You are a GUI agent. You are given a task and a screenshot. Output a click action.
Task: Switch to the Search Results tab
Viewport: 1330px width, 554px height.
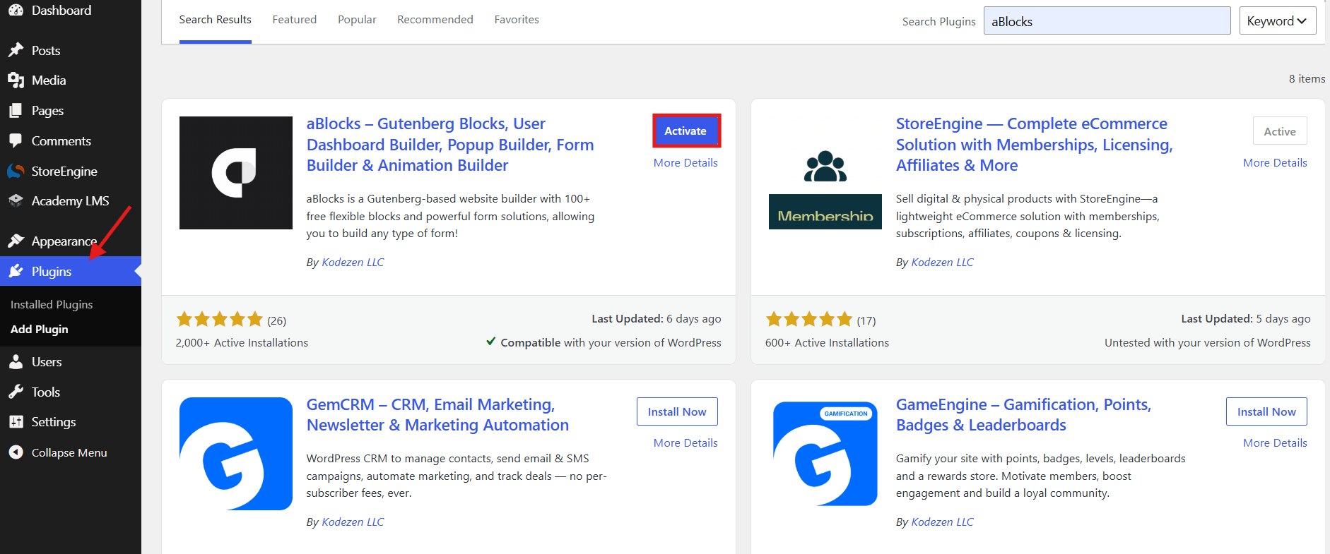coord(215,20)
